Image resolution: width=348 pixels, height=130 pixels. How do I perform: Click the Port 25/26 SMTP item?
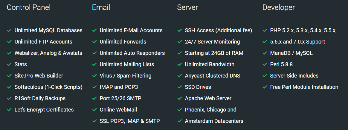click(120, 98)
